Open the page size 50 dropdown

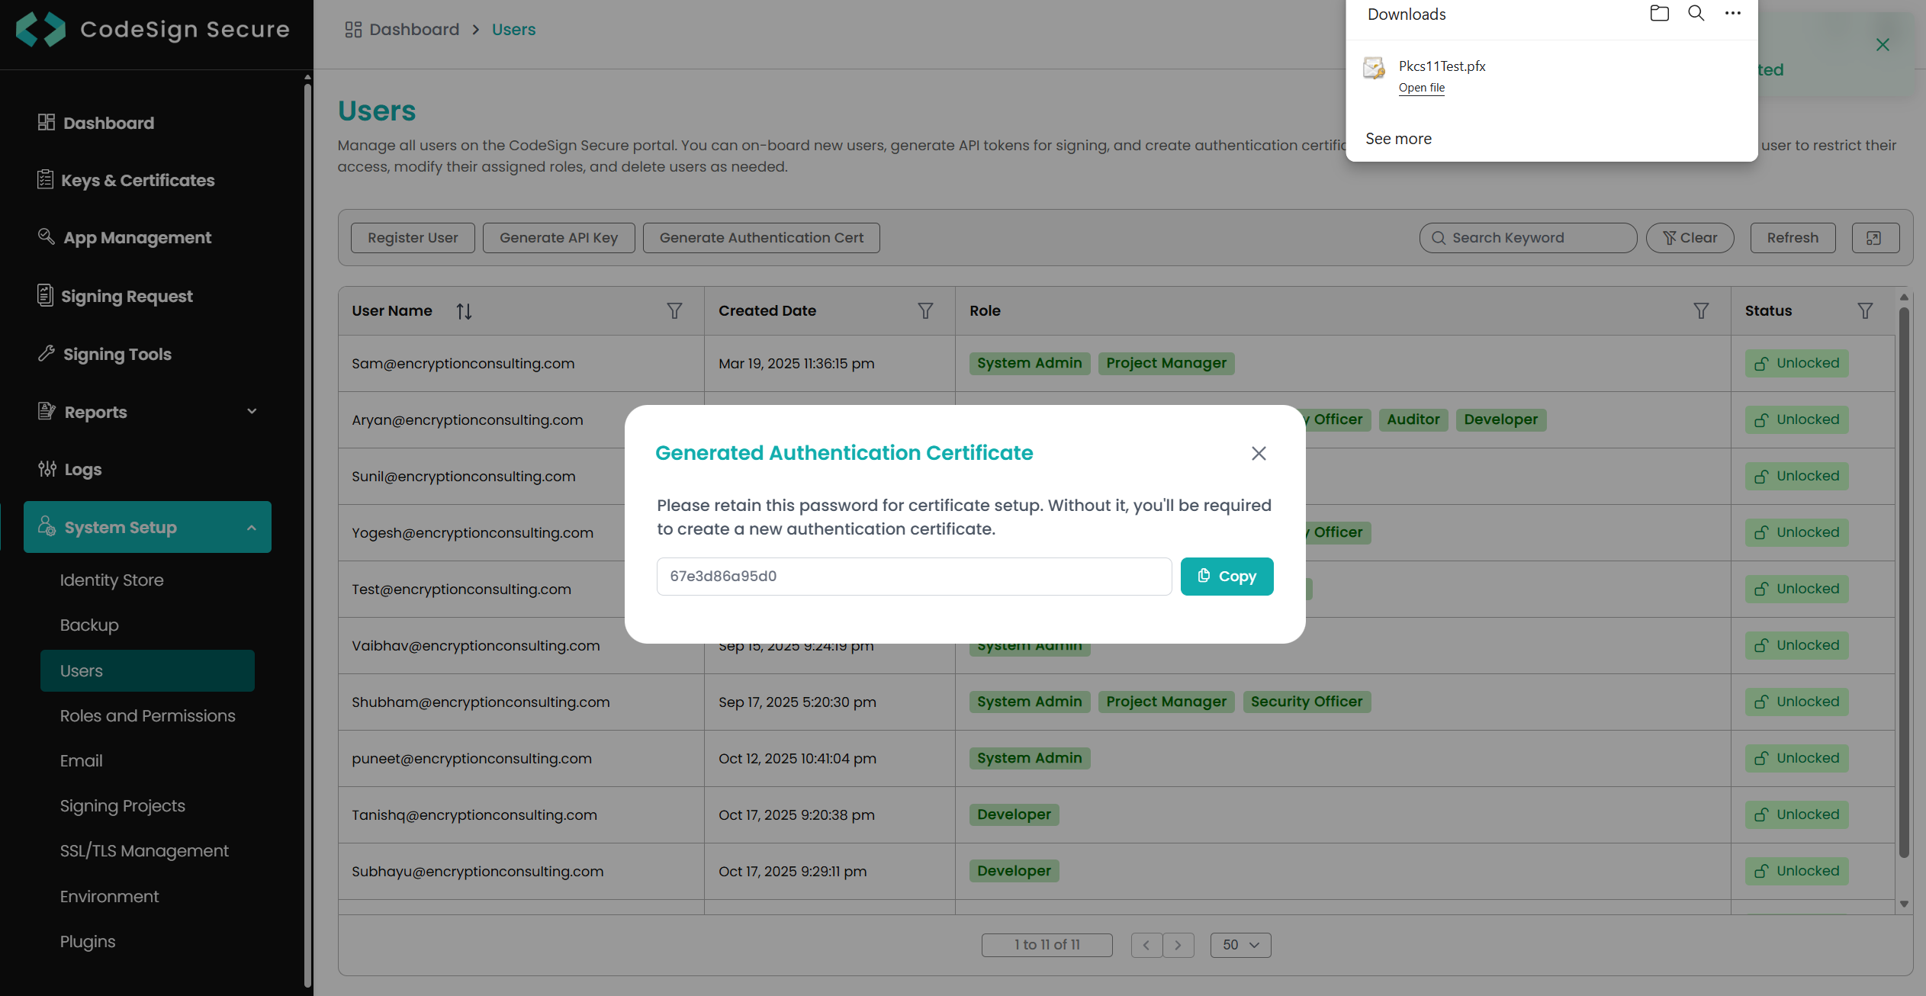click(1240, 945)
